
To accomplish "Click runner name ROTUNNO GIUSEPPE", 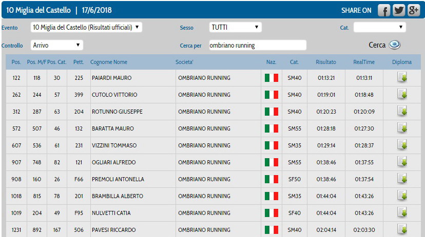I will click(117, 112).
